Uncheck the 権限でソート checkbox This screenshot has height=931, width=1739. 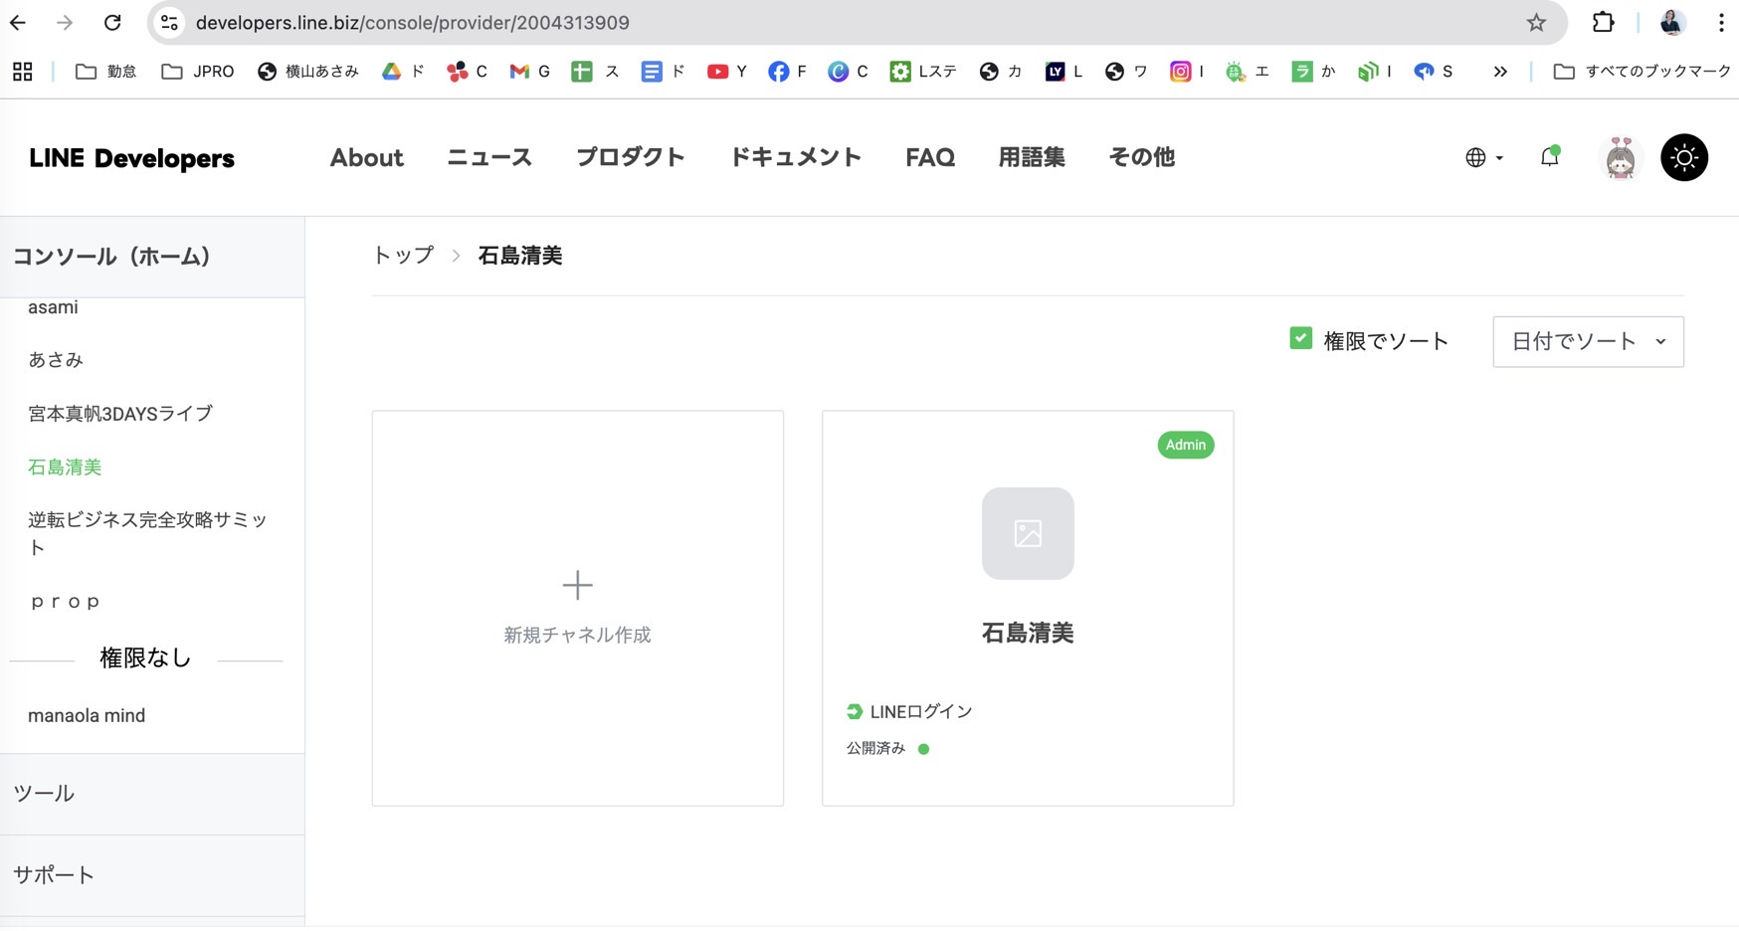(1300, 338)
